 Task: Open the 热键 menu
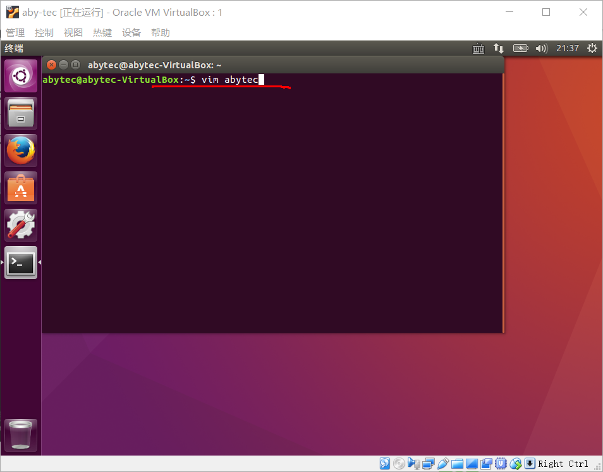click(x=102, y=33)
